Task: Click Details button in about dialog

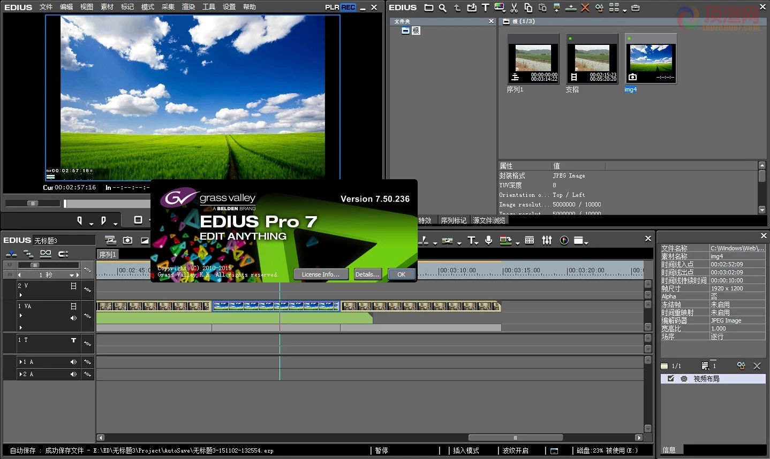Action: point(367,274)
